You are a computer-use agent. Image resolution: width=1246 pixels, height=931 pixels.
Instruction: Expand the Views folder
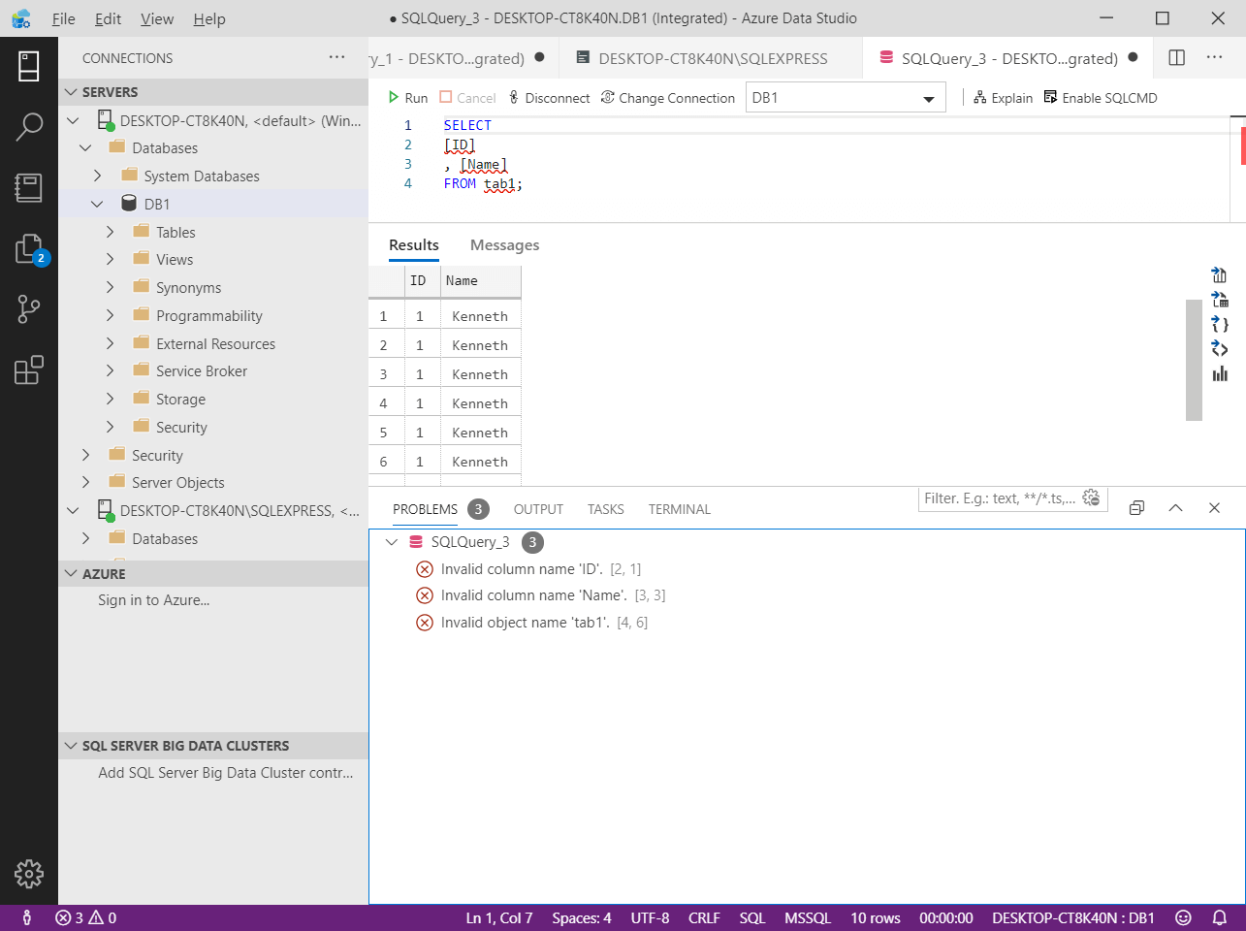[111, 260]
